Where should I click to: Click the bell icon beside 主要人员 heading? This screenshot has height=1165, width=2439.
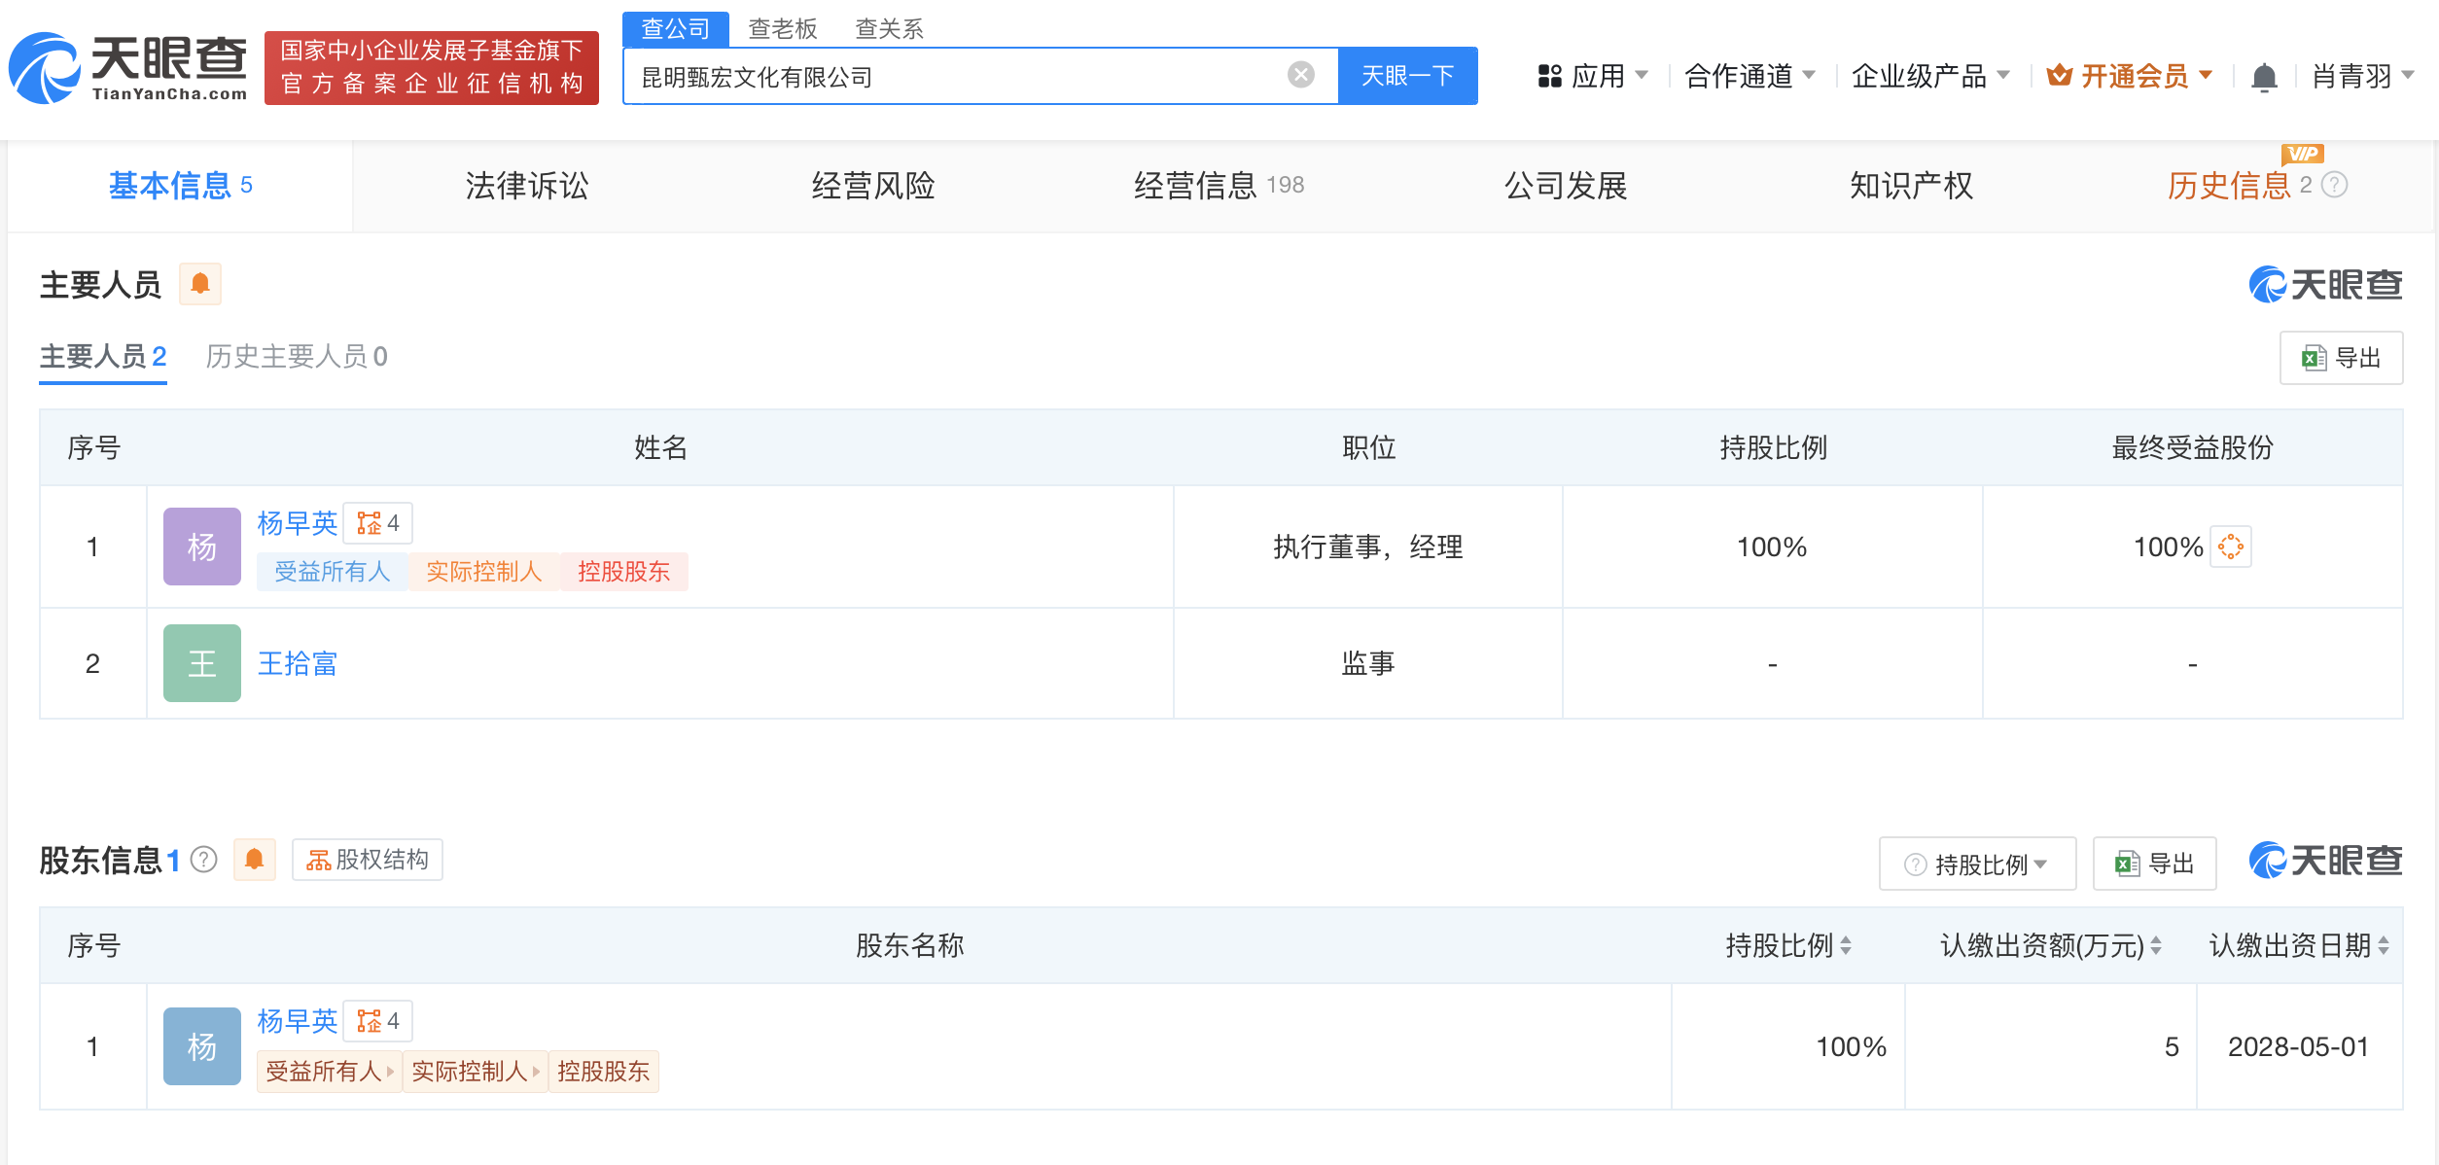click(201, 283)
